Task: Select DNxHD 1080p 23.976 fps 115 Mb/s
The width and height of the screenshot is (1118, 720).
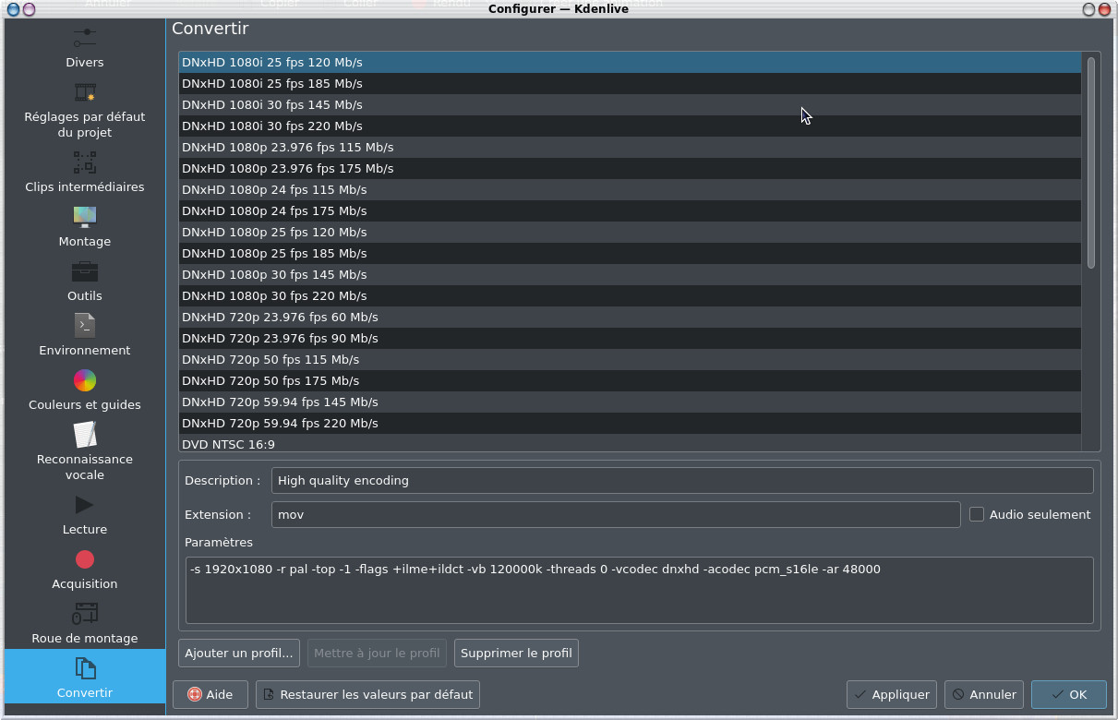Action: click(630, 147)
